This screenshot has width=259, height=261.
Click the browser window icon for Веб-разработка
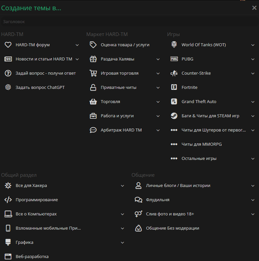pos(8,257)
